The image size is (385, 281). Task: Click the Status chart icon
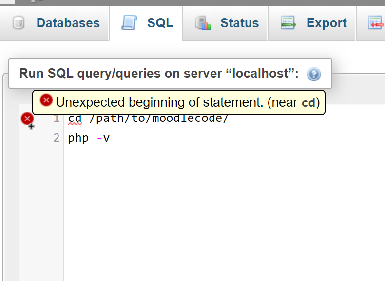203,23
